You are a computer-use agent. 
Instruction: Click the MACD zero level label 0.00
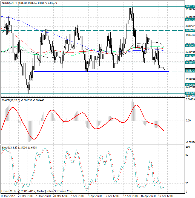click(x=188, y=120)
